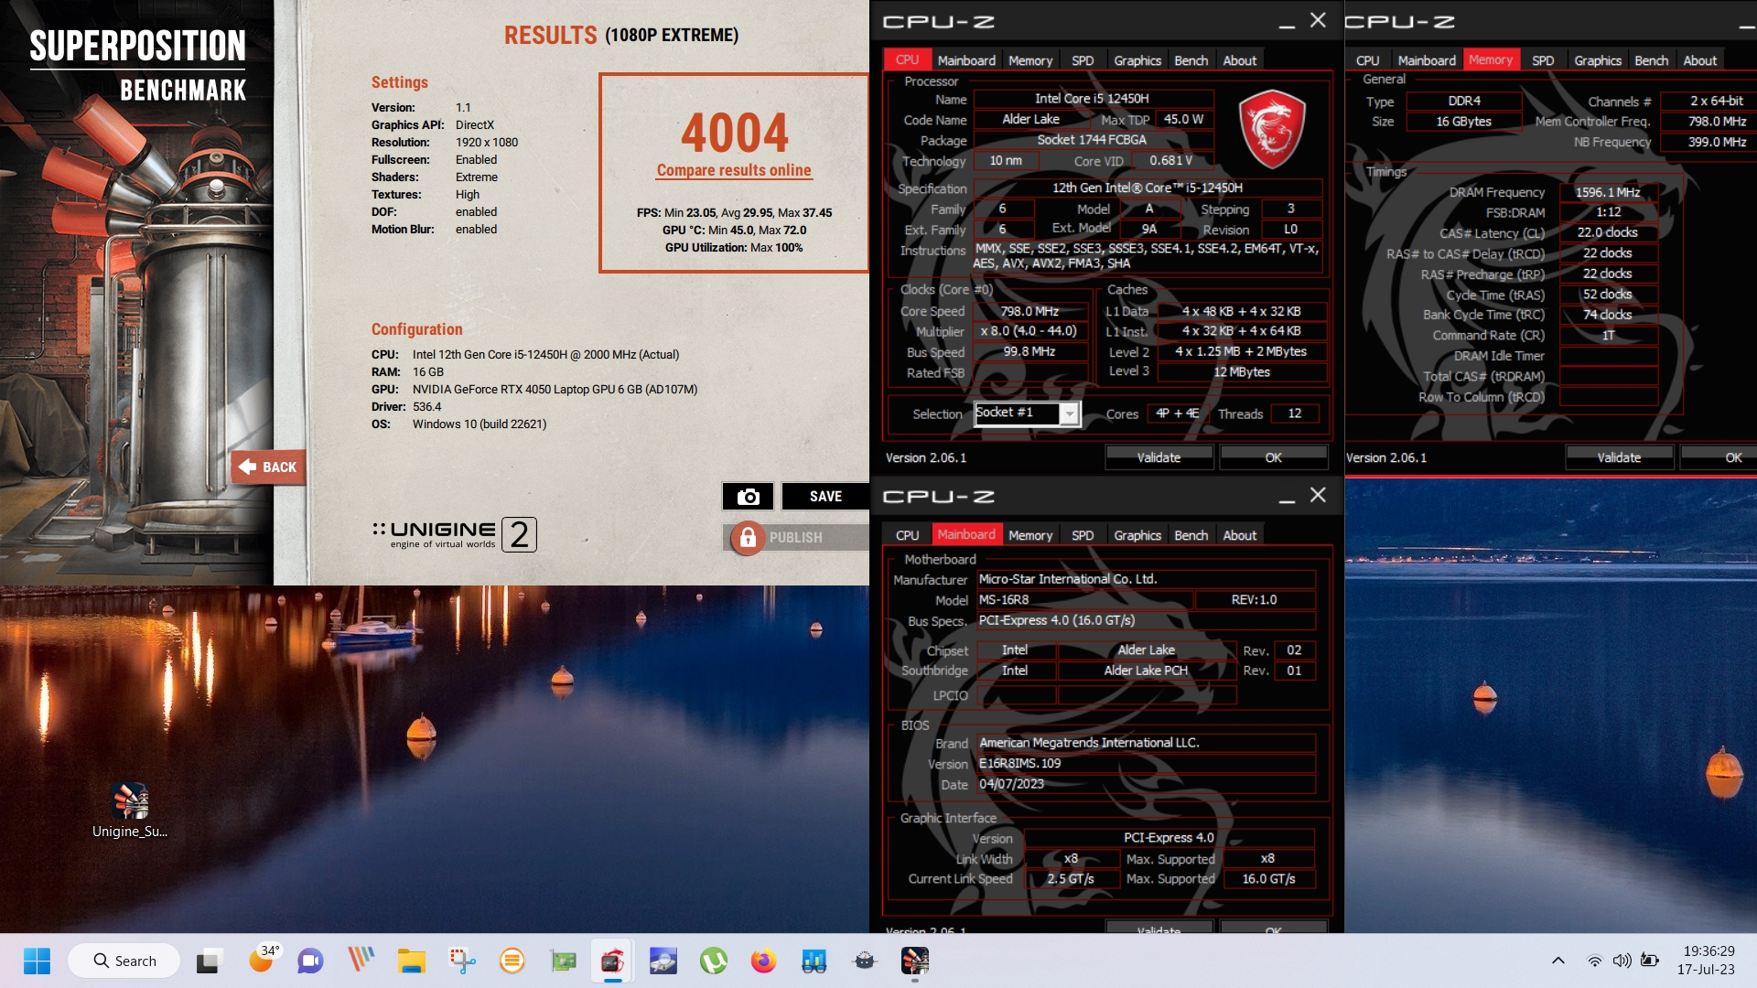Open Graphics tab in the top CPU-Z CPU window
The image size is (1757, 988).
[x=1137, y=60]
